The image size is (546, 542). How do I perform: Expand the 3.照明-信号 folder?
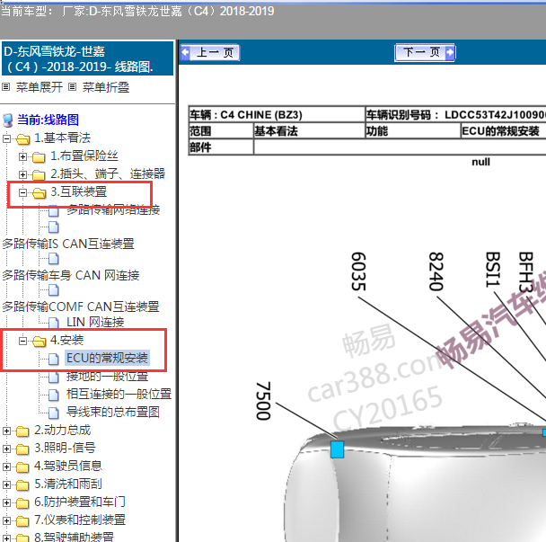[x=6, y=449]
